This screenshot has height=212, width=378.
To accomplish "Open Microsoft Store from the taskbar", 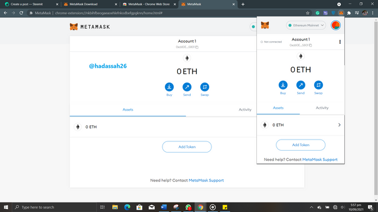I will (x=139, y=207).
